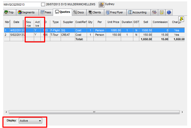Click the Unit Price column header

113,24
